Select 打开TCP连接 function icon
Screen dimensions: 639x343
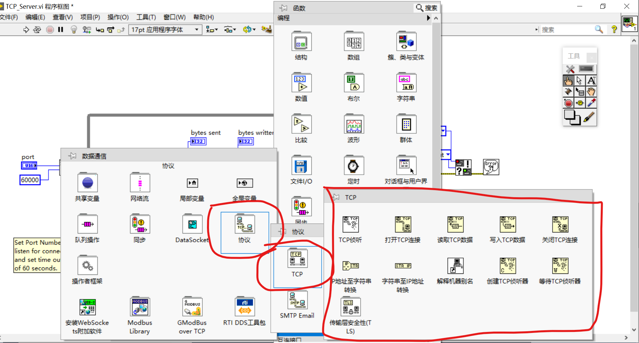[403, 224]
